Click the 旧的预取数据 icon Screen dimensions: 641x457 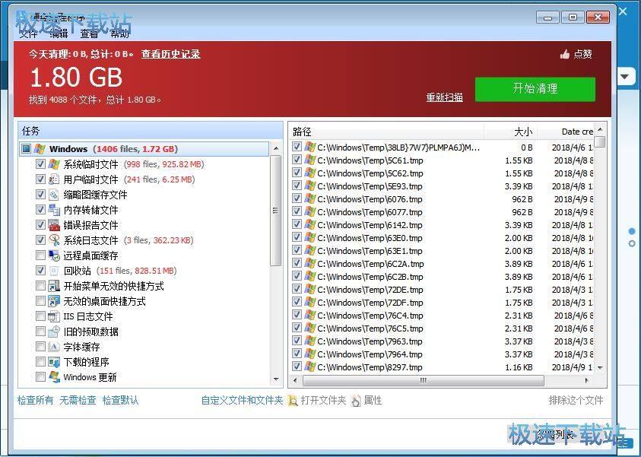pyautogui.click(x=54, y=332)
